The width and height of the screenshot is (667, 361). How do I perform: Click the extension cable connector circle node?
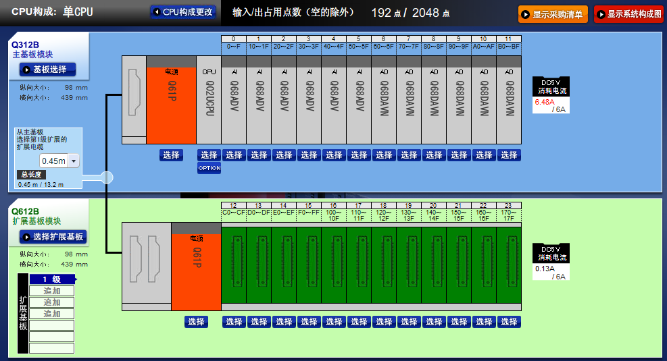(x=107, y=177)
